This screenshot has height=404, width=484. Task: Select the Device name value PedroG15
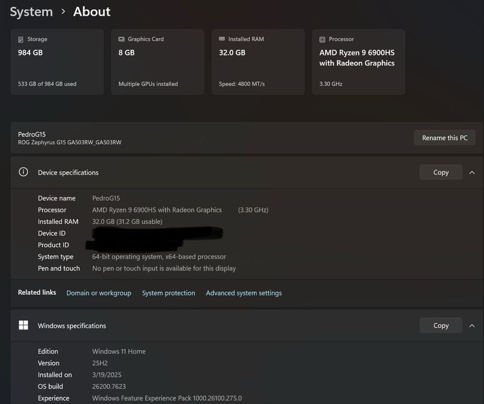(106, 198)
